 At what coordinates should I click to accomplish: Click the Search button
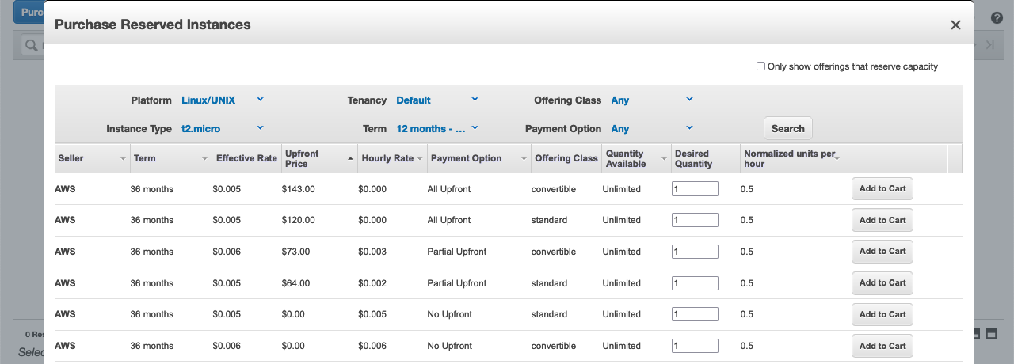click(x=788, y=128)
